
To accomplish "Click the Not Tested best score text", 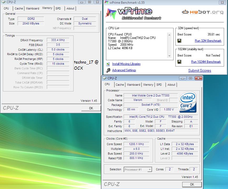I will tap(213, 55).
